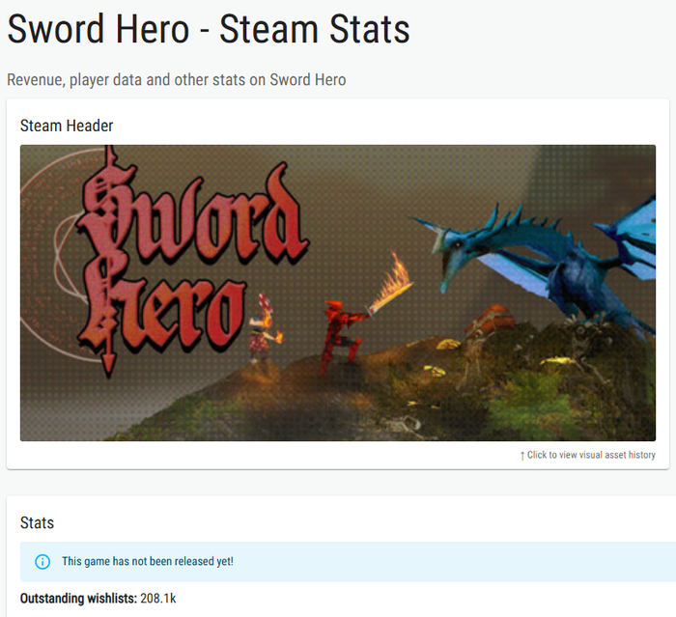Click the 'Revenue, player data' subtitle text

click(x=177, y=80)
